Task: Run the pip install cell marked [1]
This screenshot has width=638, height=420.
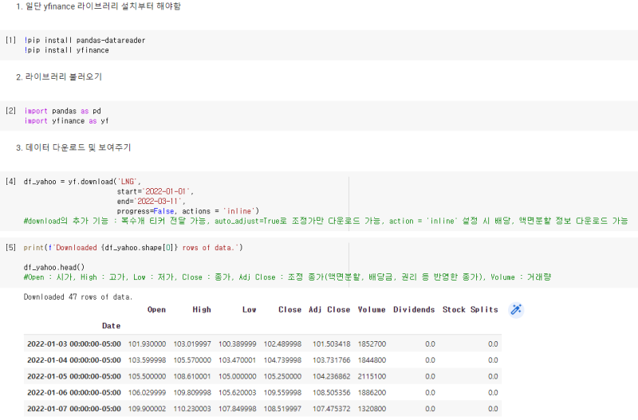Action: pyautogui.click(x=11, y=40)
